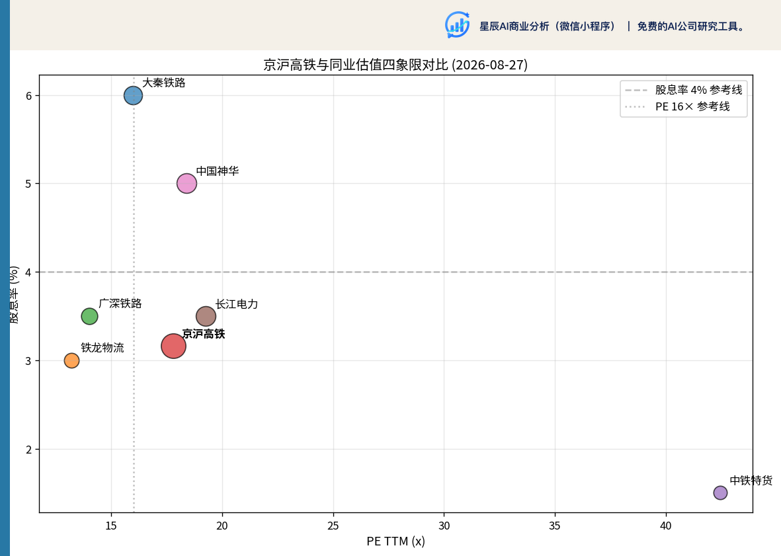Click the blue 大秦铁路 bubble
This screenshot has width=781, height=556.
(133, 95)
